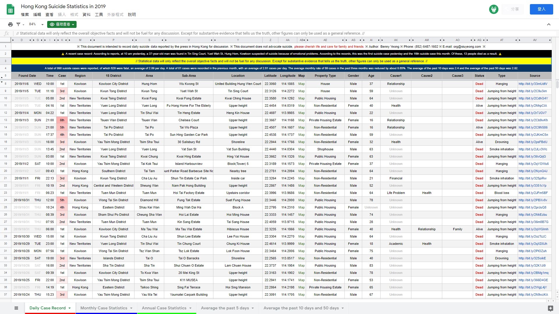
Task: Click the print icon
Action: [10, 24]
